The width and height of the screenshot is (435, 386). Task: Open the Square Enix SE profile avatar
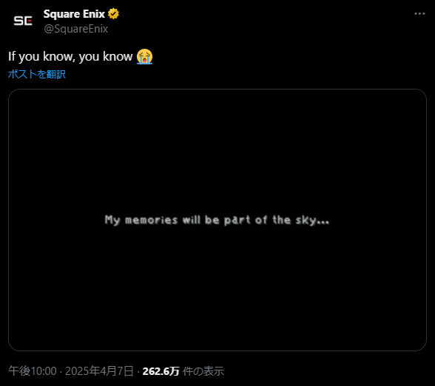[23, 21]
